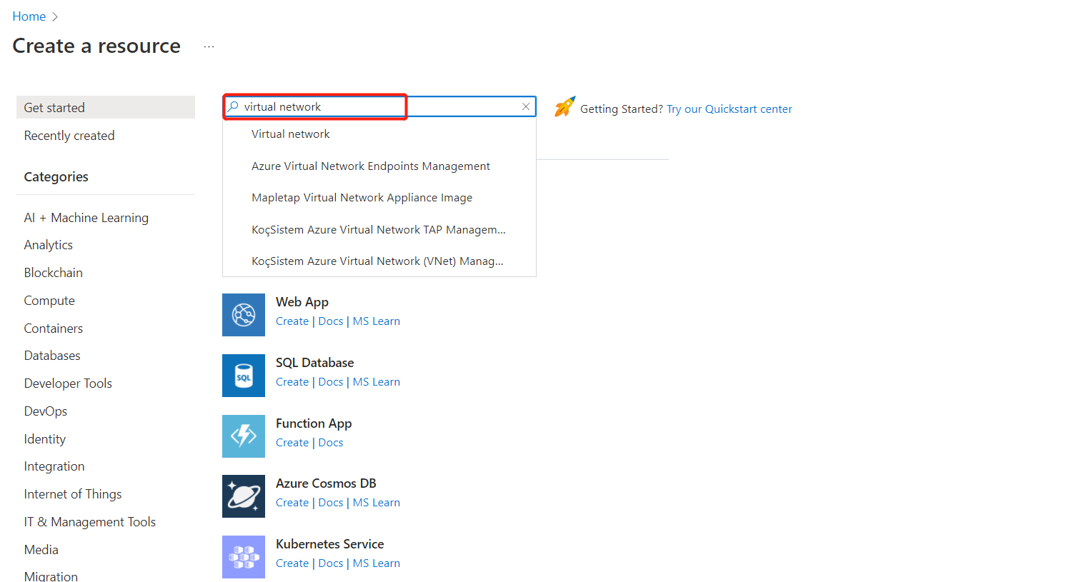The width and height of the screenshot is (1089, 582).
Task: Open MS Learn link for SQL Database
Action: tap(377, 382)
